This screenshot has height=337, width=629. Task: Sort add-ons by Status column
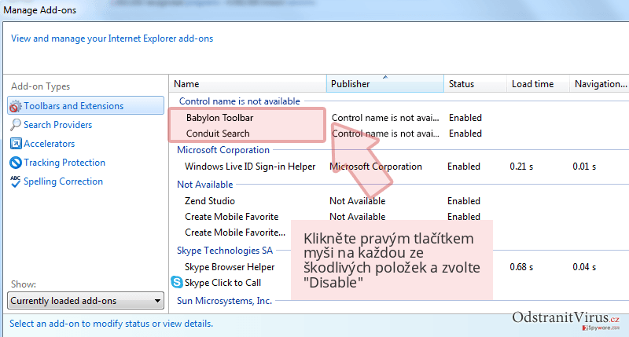[475, 84]
